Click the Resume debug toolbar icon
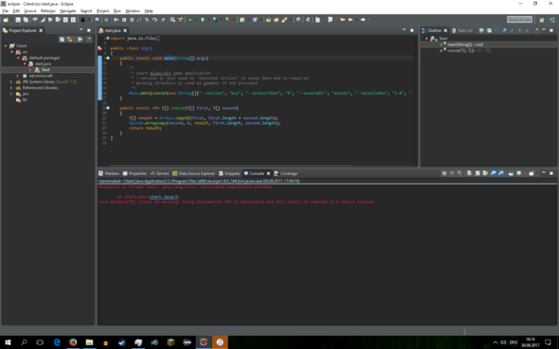The height and width of the screenshot is (349, 559). 117,20
